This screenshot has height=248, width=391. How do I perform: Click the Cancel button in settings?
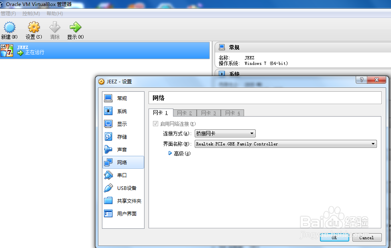pyautogui.click(x=367, y=238)
